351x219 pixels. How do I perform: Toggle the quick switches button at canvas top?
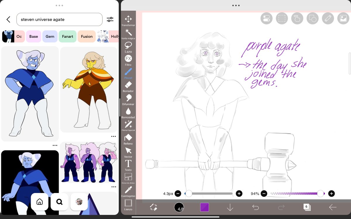pos(266,19)
